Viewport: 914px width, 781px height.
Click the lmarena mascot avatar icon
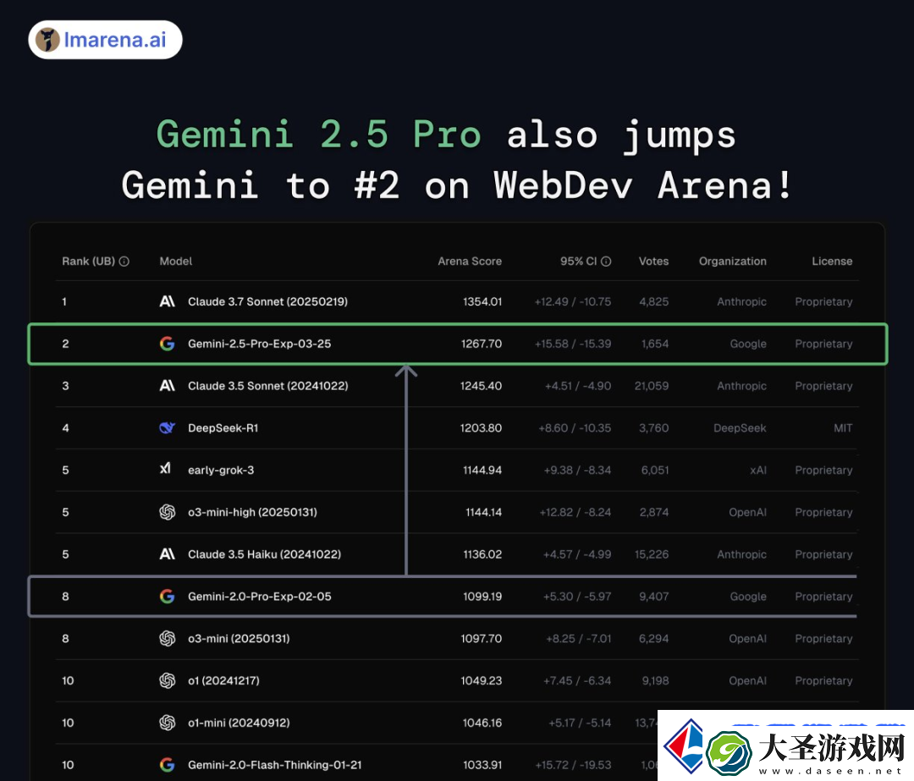(47, 40)
